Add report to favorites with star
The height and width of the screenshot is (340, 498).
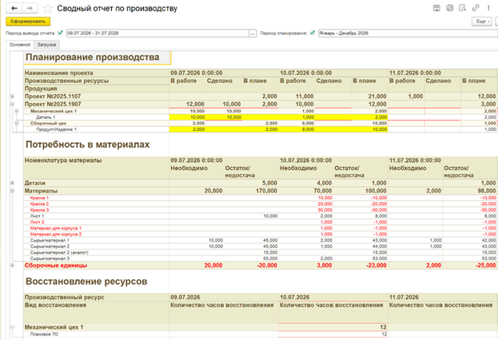[47, 8]
